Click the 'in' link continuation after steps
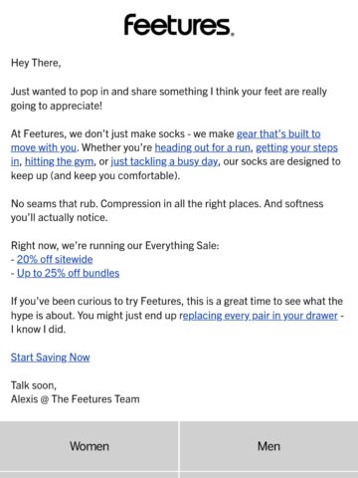358x478 pixels. [x=15, y=161]
